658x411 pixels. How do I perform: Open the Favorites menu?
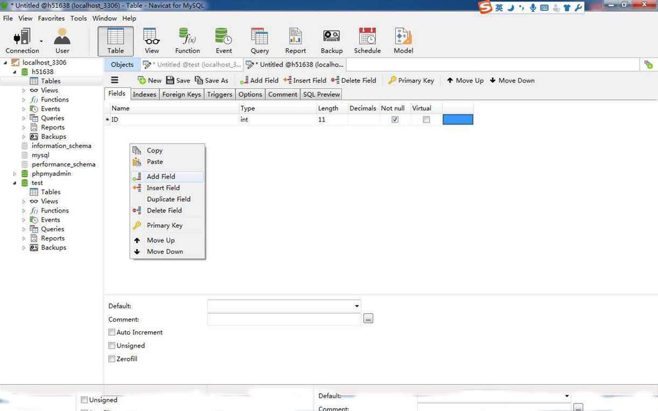(51, 18)
